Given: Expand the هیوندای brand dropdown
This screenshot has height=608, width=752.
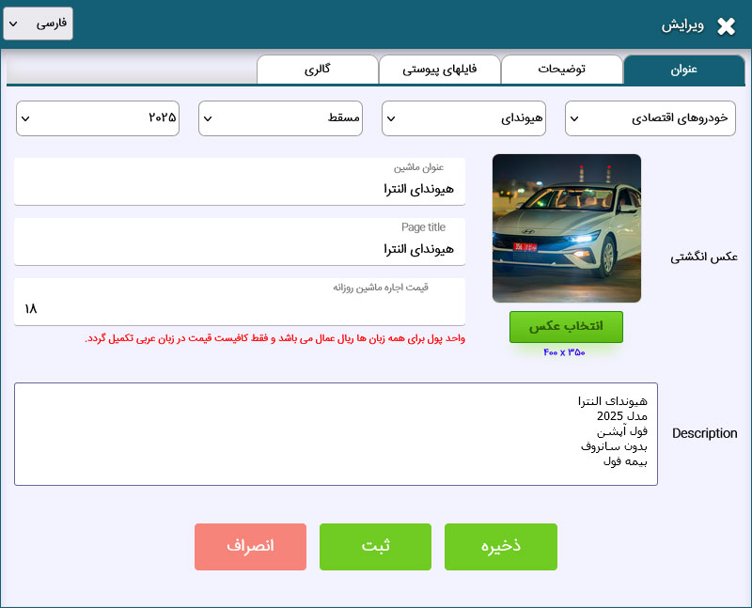Looking at the screenshot, I should click(x=463, y=118).
